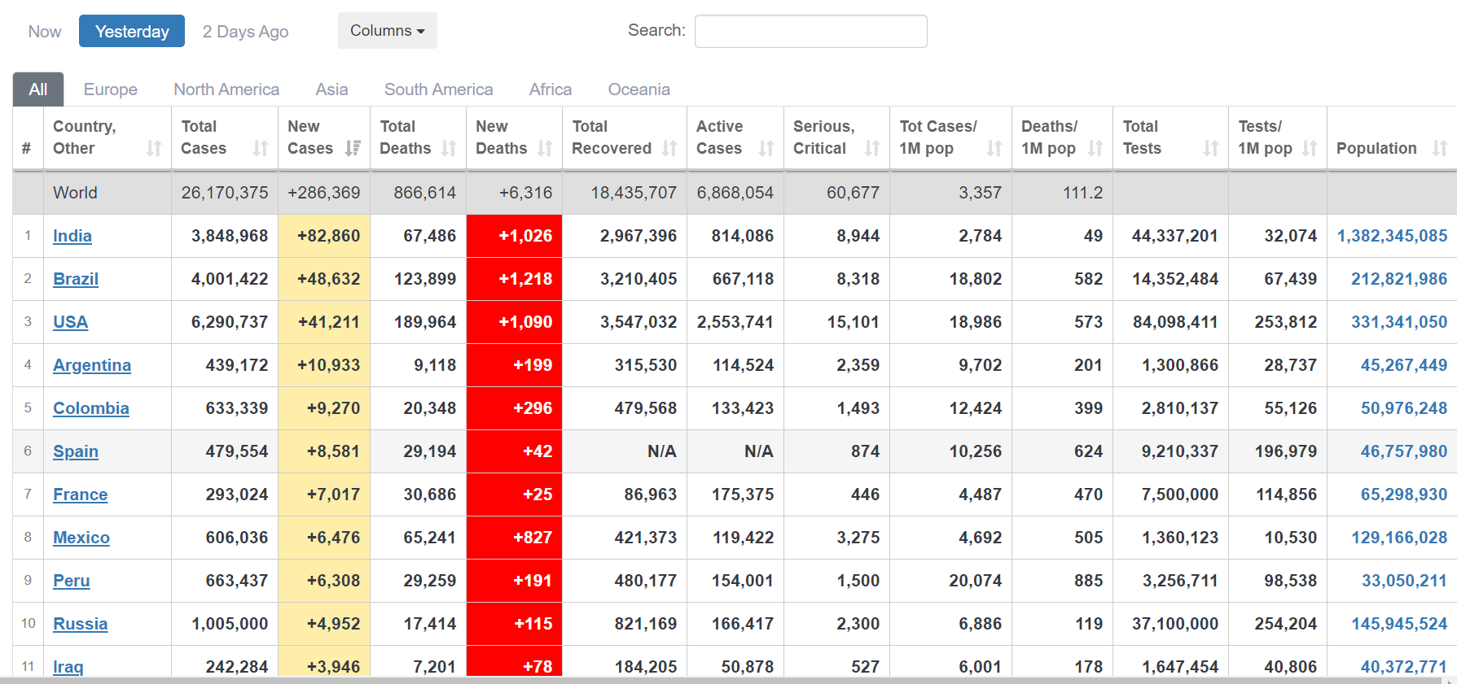Select Russia total tests 37,100,000
This screenshot has width=1457, height=684.
[x=1171, y=624]
